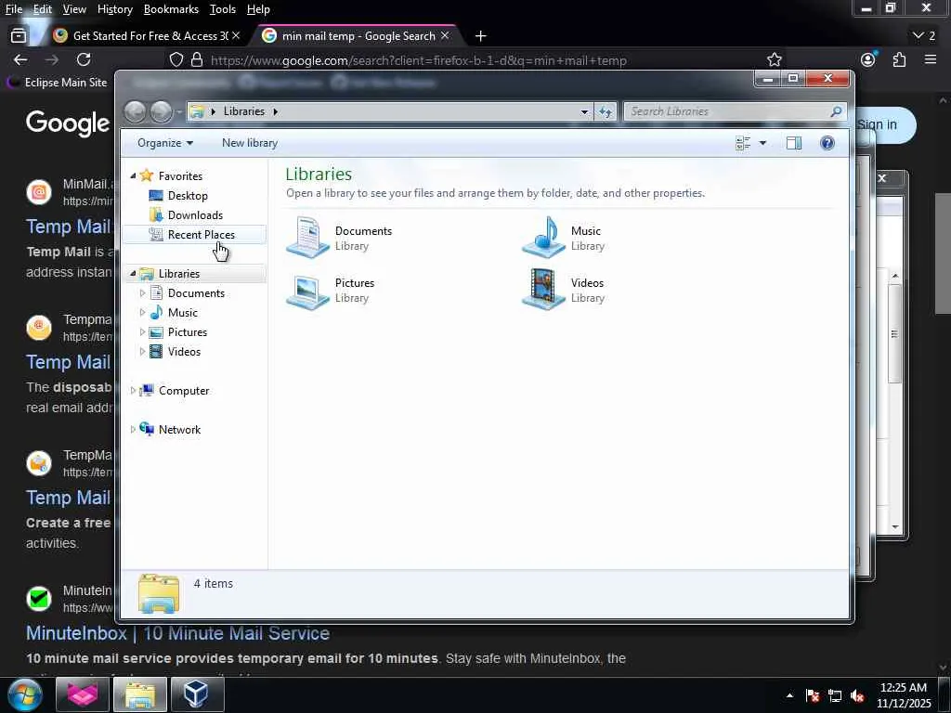The height and width of the screenshot is (713, 951).
Task: Select Favorites in the navigation pane
Action: tap(180, 175)
